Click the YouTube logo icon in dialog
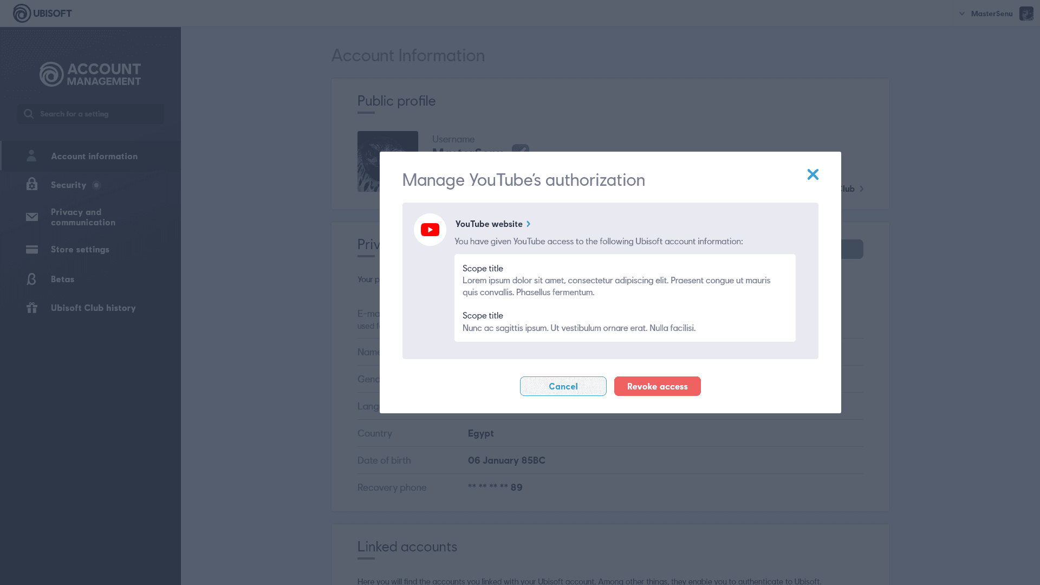This screenshot has width=1040, height=585. (x=430, y=230)
